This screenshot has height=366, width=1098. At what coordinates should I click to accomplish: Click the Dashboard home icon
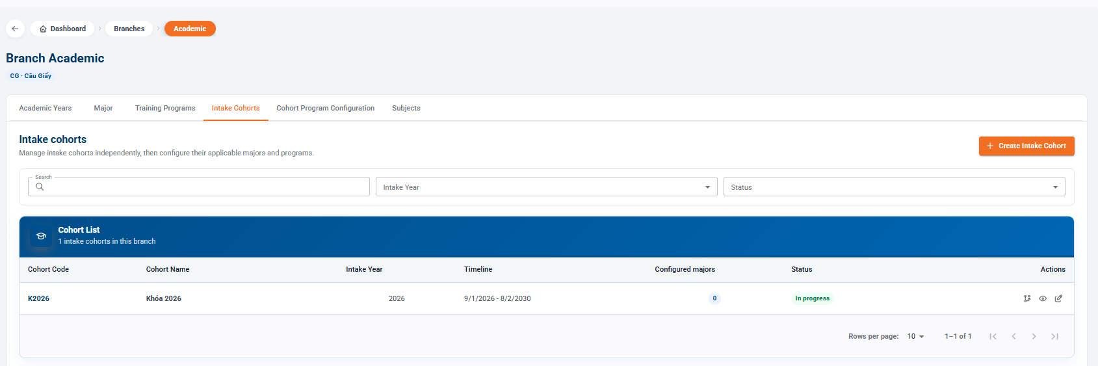(43, 29)
